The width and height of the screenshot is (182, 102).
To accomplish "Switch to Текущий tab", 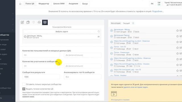I will [x=126, y=23].
